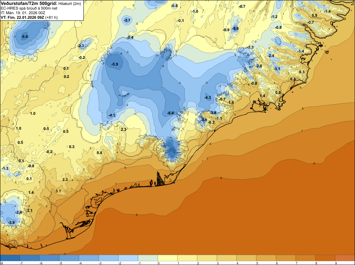The image size is (355, 265).
Task: Click the 3.1 temperature value
Action: (58, 191)
